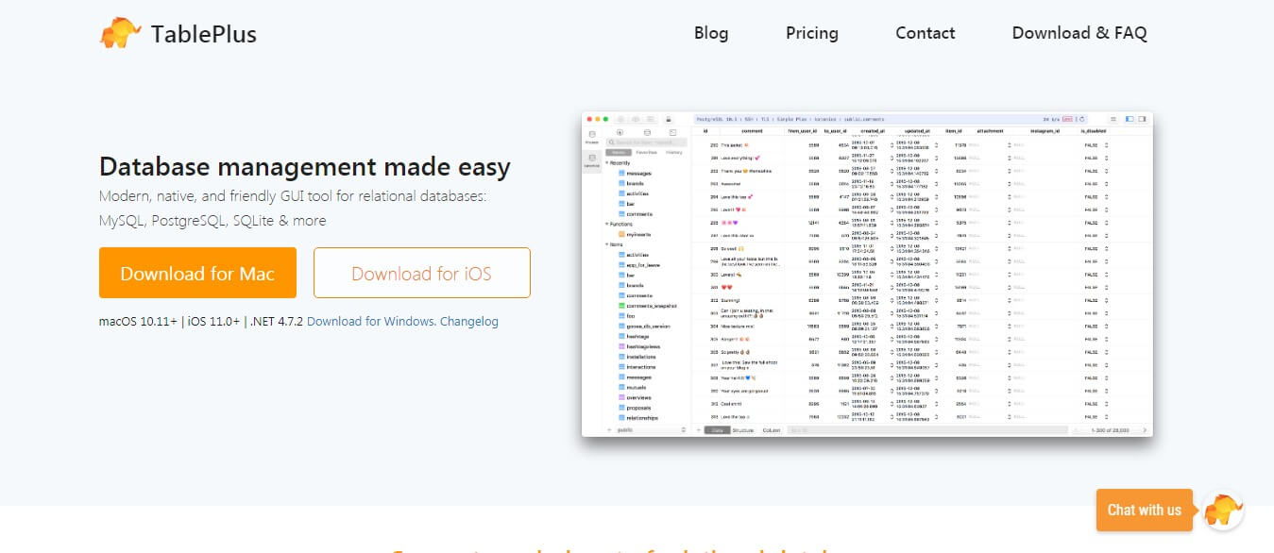The image size is (1274, 553).
Task: Open the chat elephant avatar icon
Action: coord(1223,511)
